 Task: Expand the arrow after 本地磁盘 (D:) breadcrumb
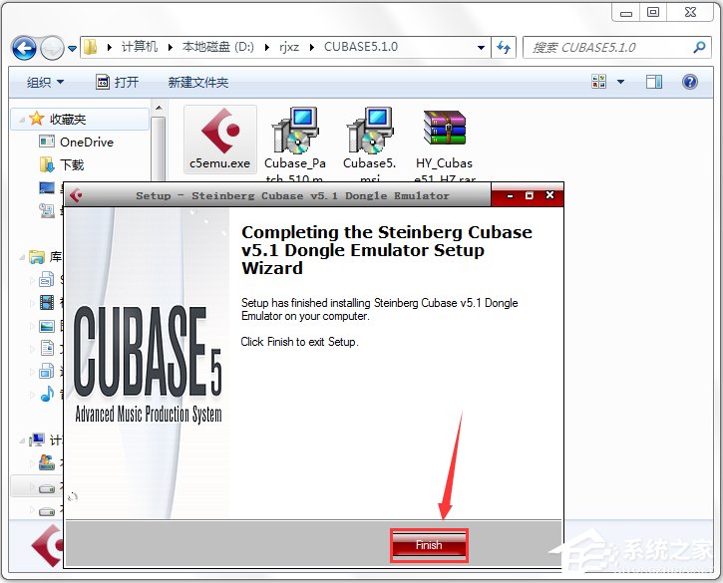pos(267,47)
